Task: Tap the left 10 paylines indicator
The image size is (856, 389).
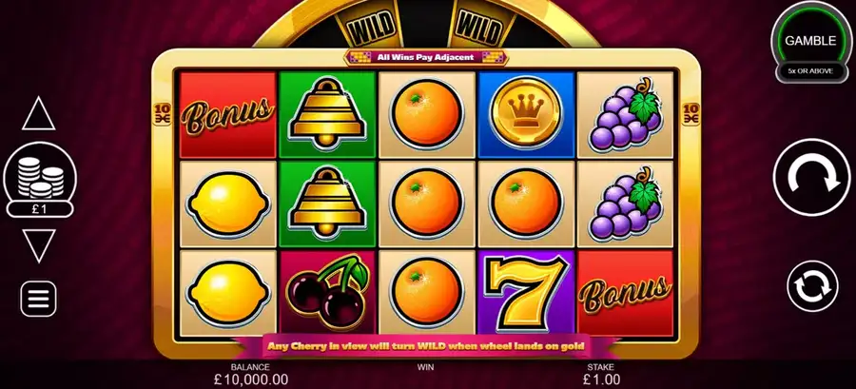Action: (162, 113)
